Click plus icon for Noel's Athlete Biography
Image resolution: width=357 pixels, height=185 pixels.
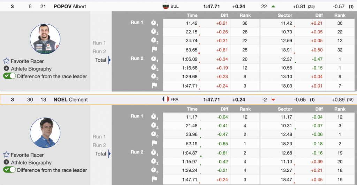pos(6,162)
